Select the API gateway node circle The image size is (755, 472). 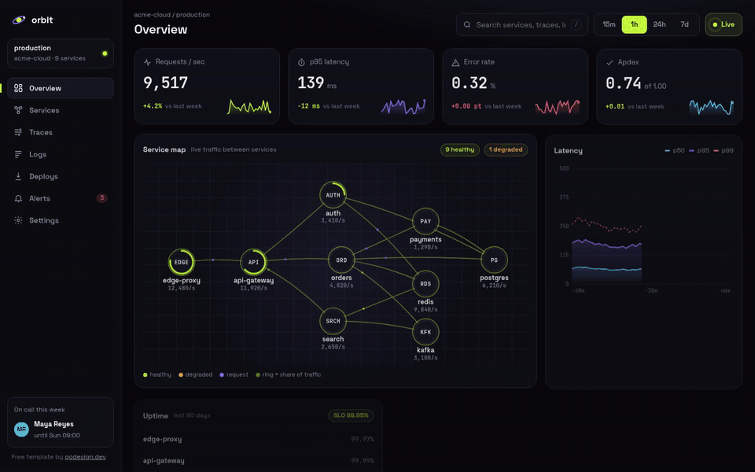pos(254,262)
